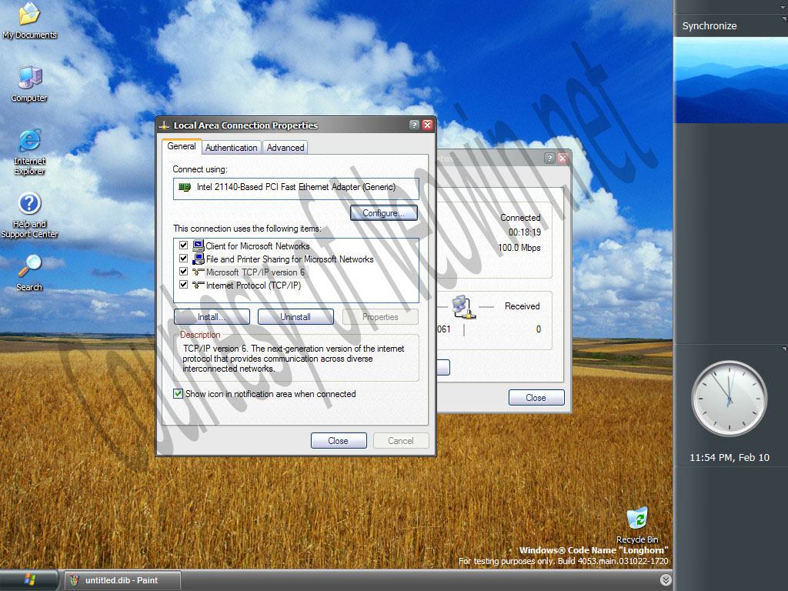This screenshot has width=788, height=591.
Task: Click the title bar icon of the Properties dialog
Action: (164, 125)
